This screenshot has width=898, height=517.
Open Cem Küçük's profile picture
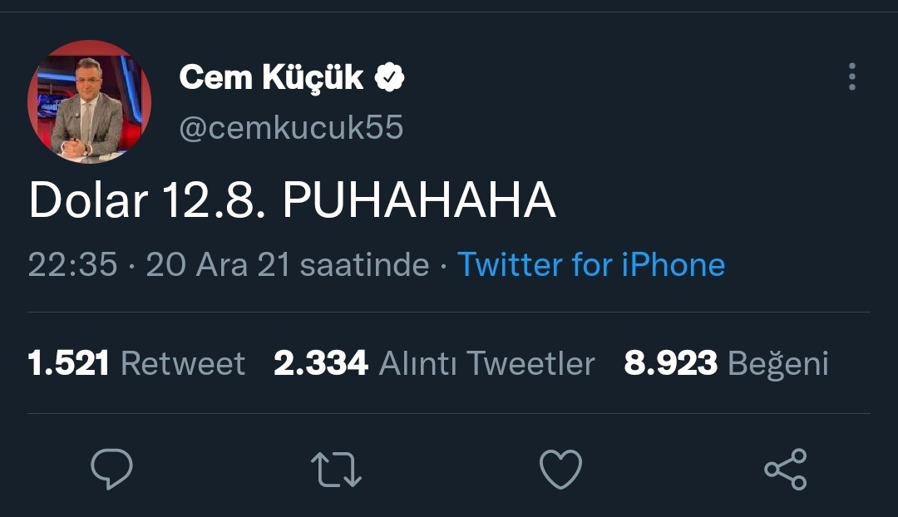(x=90, y=101)
